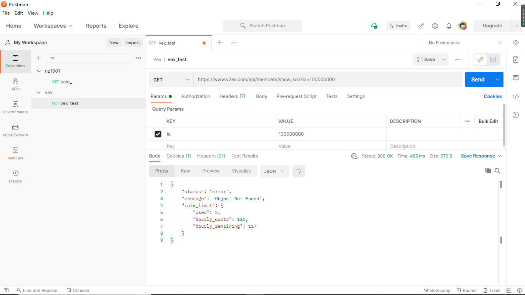Open the Edit menu

tap(19, 13)
